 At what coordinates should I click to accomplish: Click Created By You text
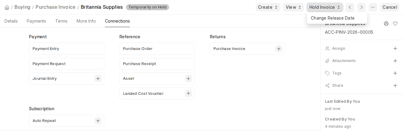click(340, 119)
